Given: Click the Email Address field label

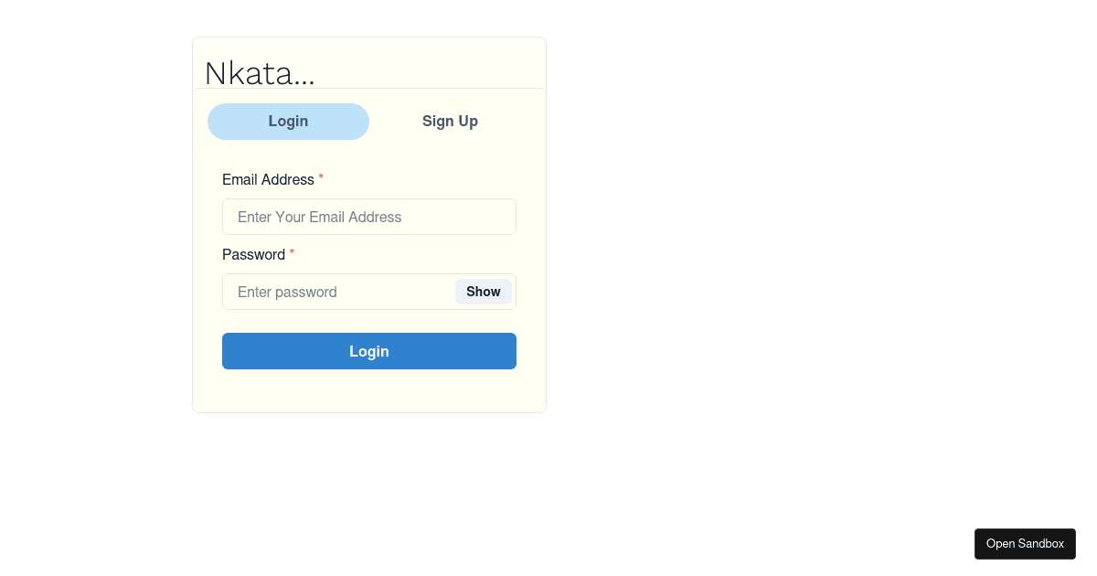Looking at the screenshot, I should pos(267,179).
